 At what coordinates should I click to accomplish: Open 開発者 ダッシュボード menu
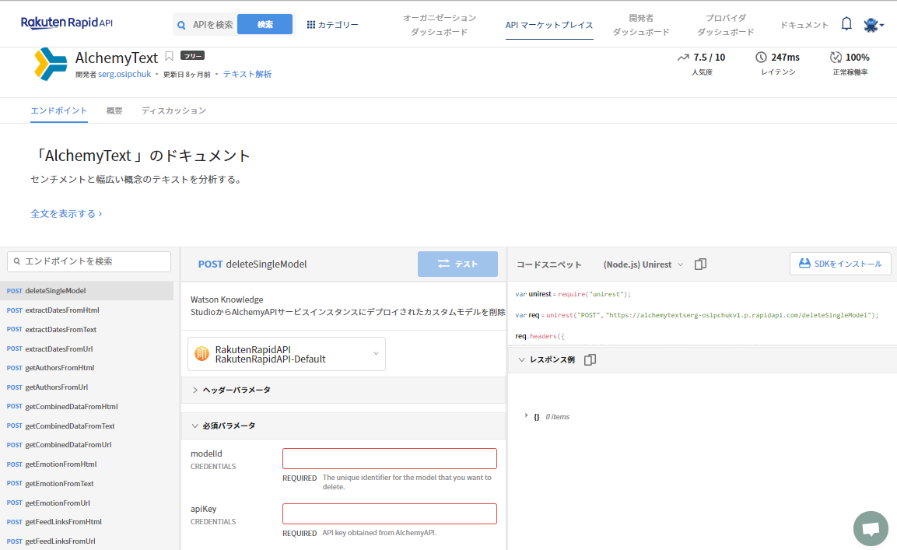click(x=641, y=25)
